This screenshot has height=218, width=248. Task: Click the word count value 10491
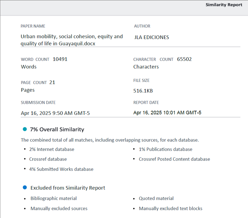(x=60, y=59)
